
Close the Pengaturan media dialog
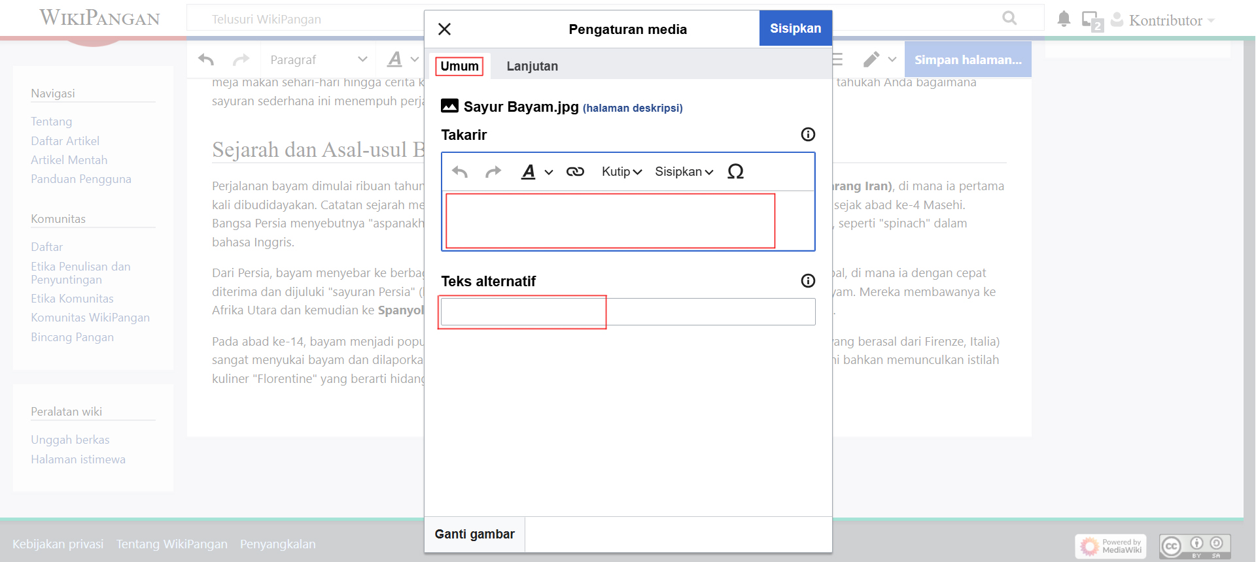coord(445,29)
